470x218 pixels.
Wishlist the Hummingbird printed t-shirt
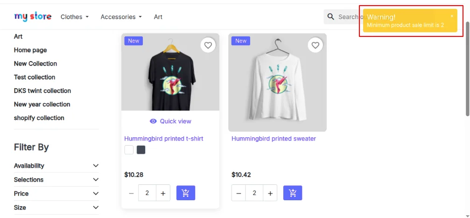[208, 45]
